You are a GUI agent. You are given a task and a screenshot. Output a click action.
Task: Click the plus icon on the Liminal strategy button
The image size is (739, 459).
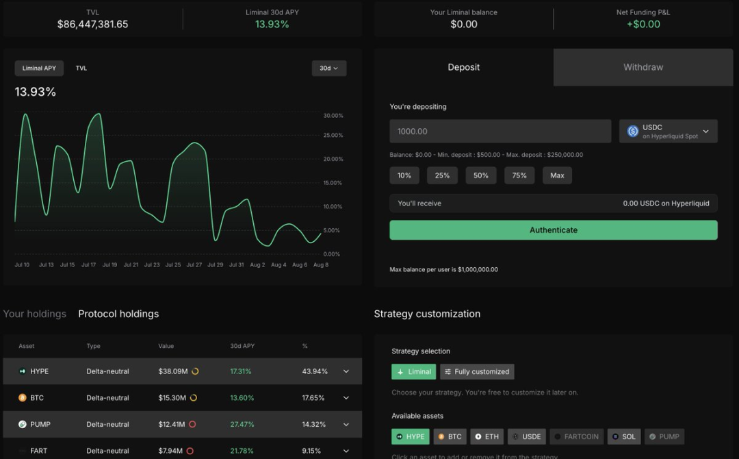[x=399, y=371]
